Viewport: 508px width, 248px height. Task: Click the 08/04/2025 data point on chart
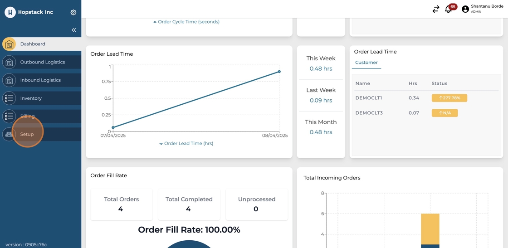coord(279,72)
